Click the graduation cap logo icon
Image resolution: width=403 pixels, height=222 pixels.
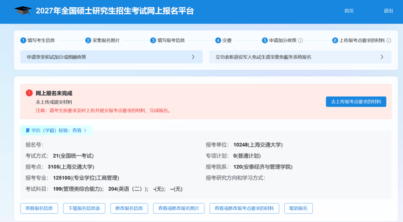point(23,11)
